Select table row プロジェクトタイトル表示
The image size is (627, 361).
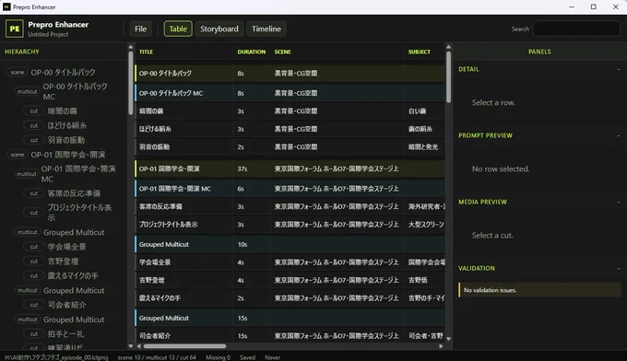[290, 225]
